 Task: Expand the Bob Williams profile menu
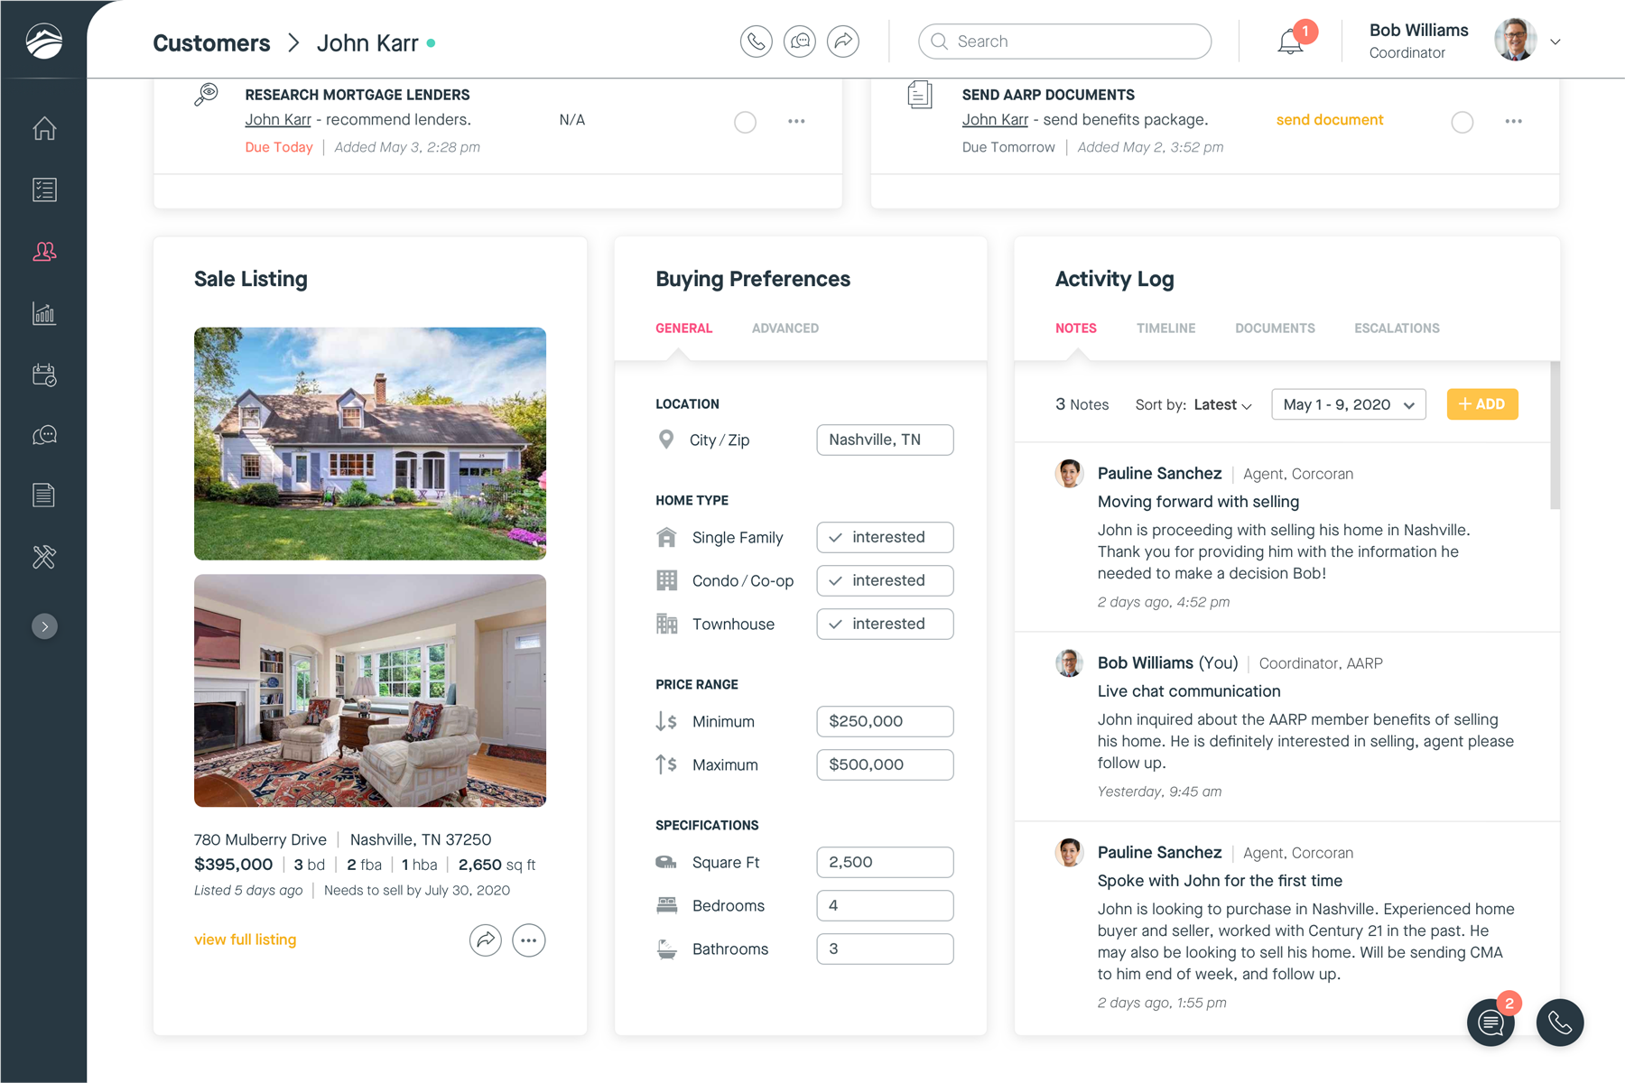coord(1555,42)
